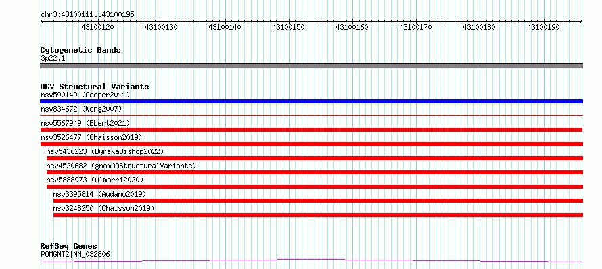The image size is (602, 269).
Task: Click the red bar under nsv4520682
Action: pyautogui.click(x=315, y=172)
